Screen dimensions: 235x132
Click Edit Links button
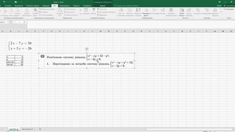pyautogui.click(x=70, y=15)
